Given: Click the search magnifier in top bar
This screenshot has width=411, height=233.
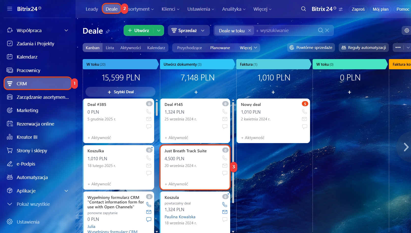Looking at the screenshot, I should click(x=303, y=9).
